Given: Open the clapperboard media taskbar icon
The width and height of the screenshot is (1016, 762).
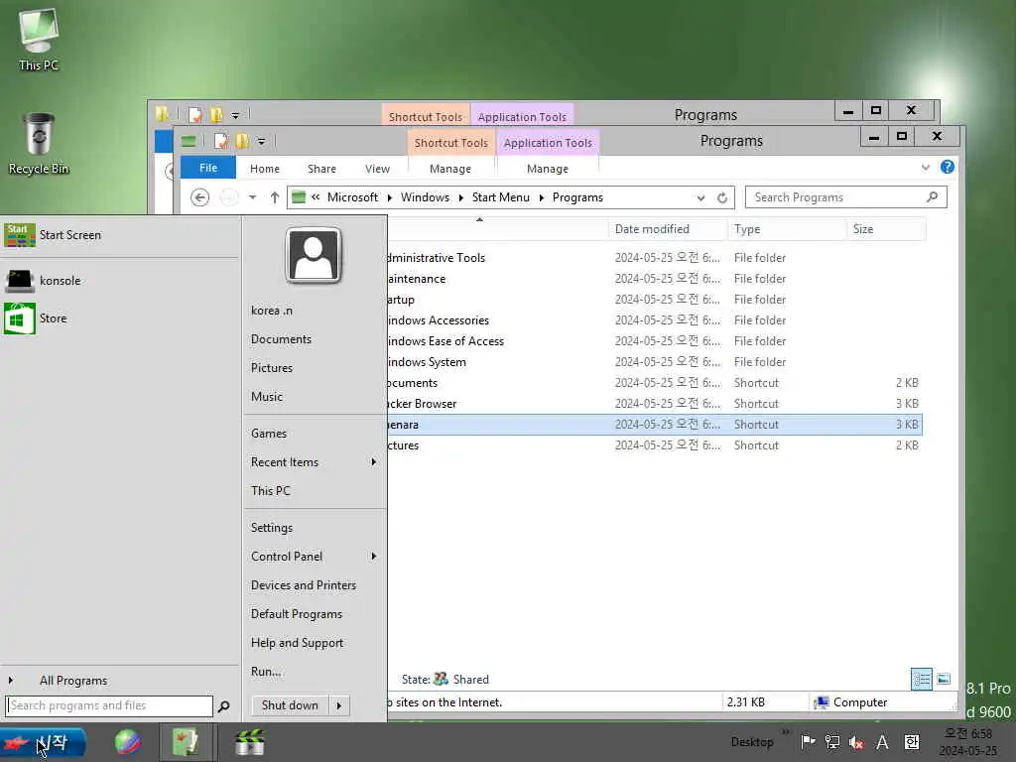Looking at the screenshot, I should (x=249, y=742).
